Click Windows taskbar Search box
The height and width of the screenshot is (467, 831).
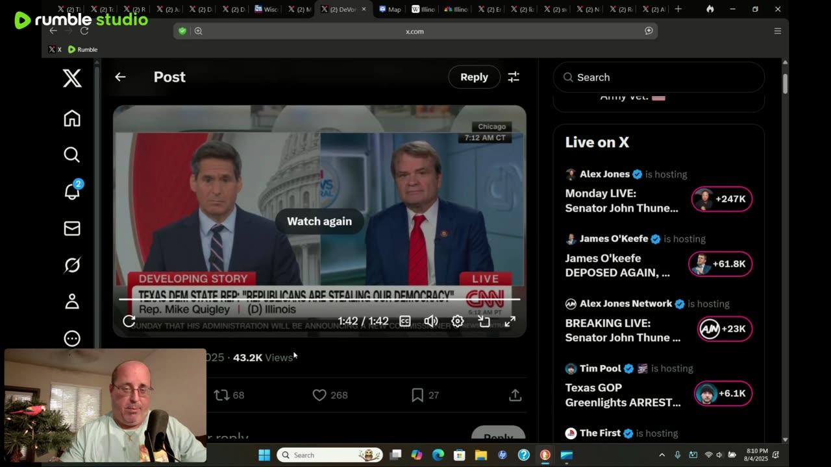click(330, 455)
